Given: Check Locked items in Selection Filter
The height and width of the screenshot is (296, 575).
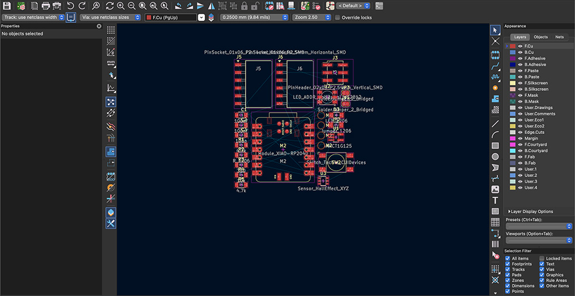Looking at the screenshot, I should pos(542,259).
